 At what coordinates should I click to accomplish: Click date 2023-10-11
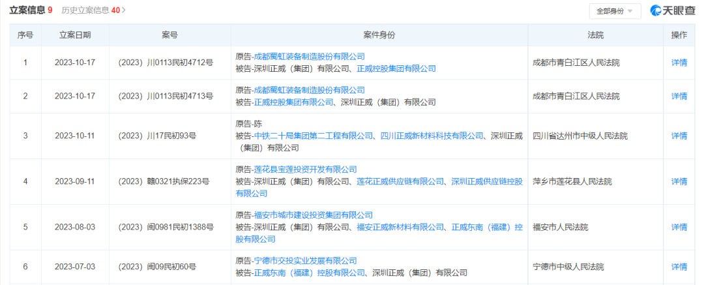click(x=75, y=136)
